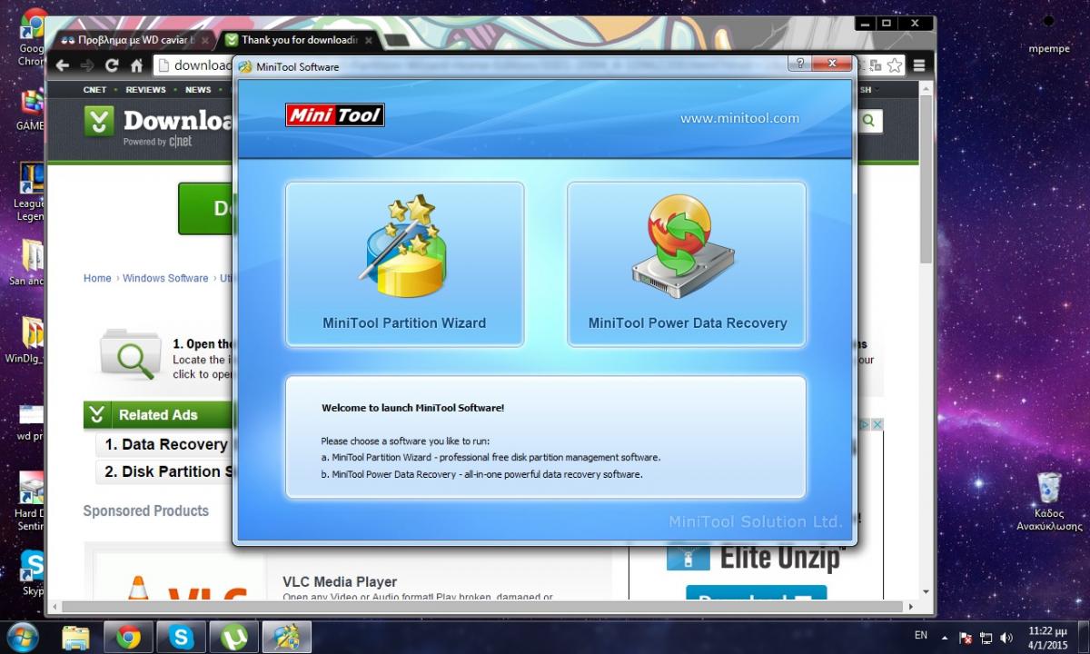Open CNET in the site navigation

[x=94, y=90]
